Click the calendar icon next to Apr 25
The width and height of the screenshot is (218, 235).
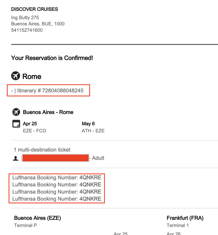[16, 124]
